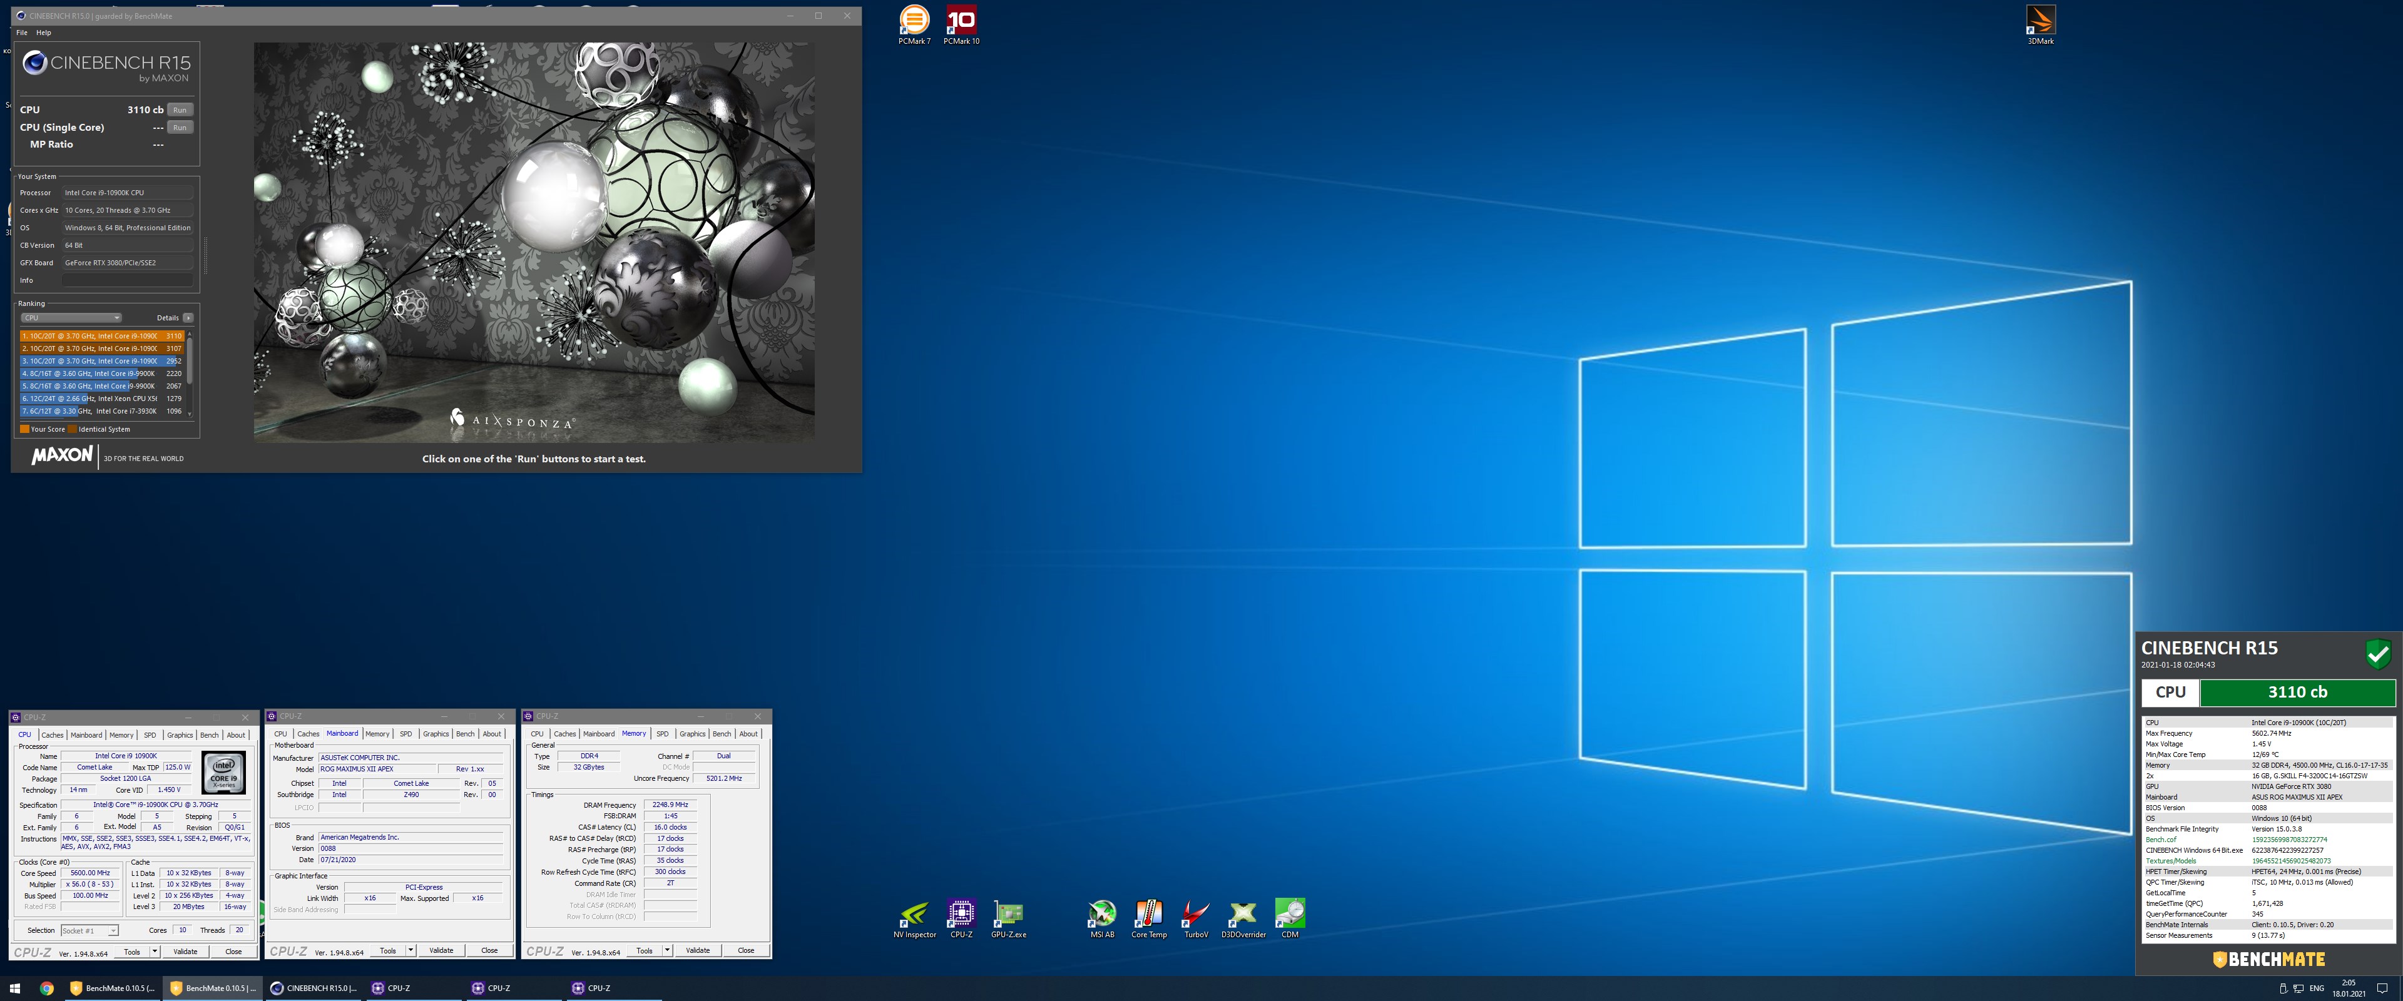Click the Cinebench render preview image
The height and width of the screenshot is (1001, 2403).
pyautogui.click(x=534, y=241)
